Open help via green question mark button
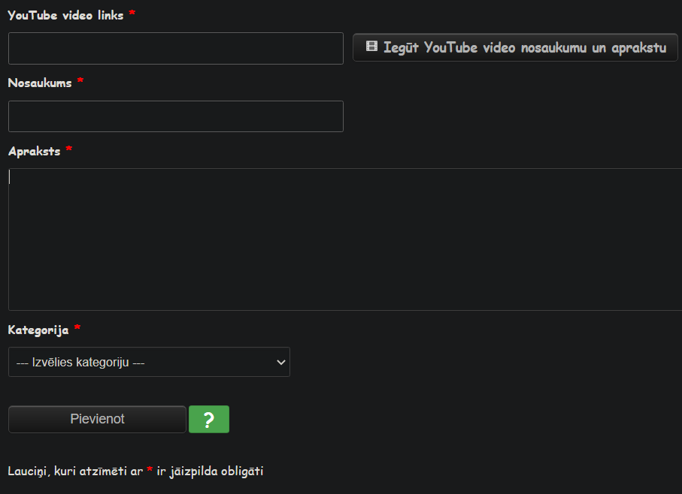The image size is (682, 494). pyautogui.click(x=209, y=419)
